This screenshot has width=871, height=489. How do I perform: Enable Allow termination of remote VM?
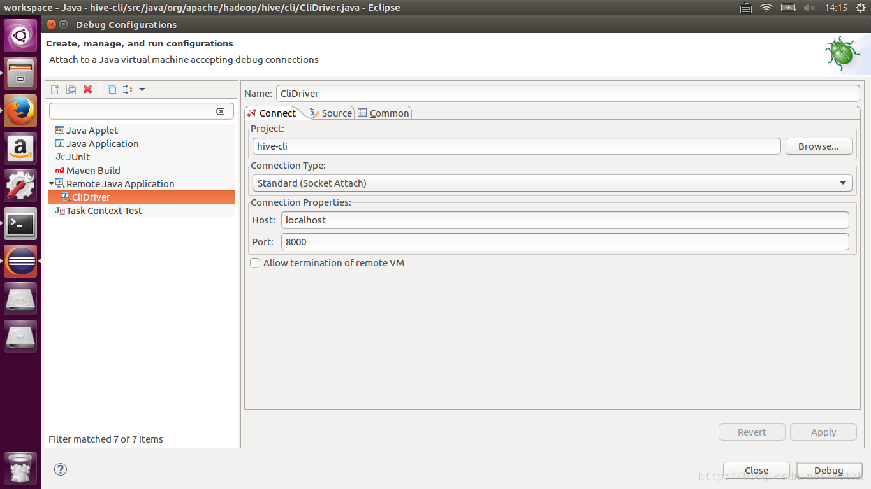point(255,263)
